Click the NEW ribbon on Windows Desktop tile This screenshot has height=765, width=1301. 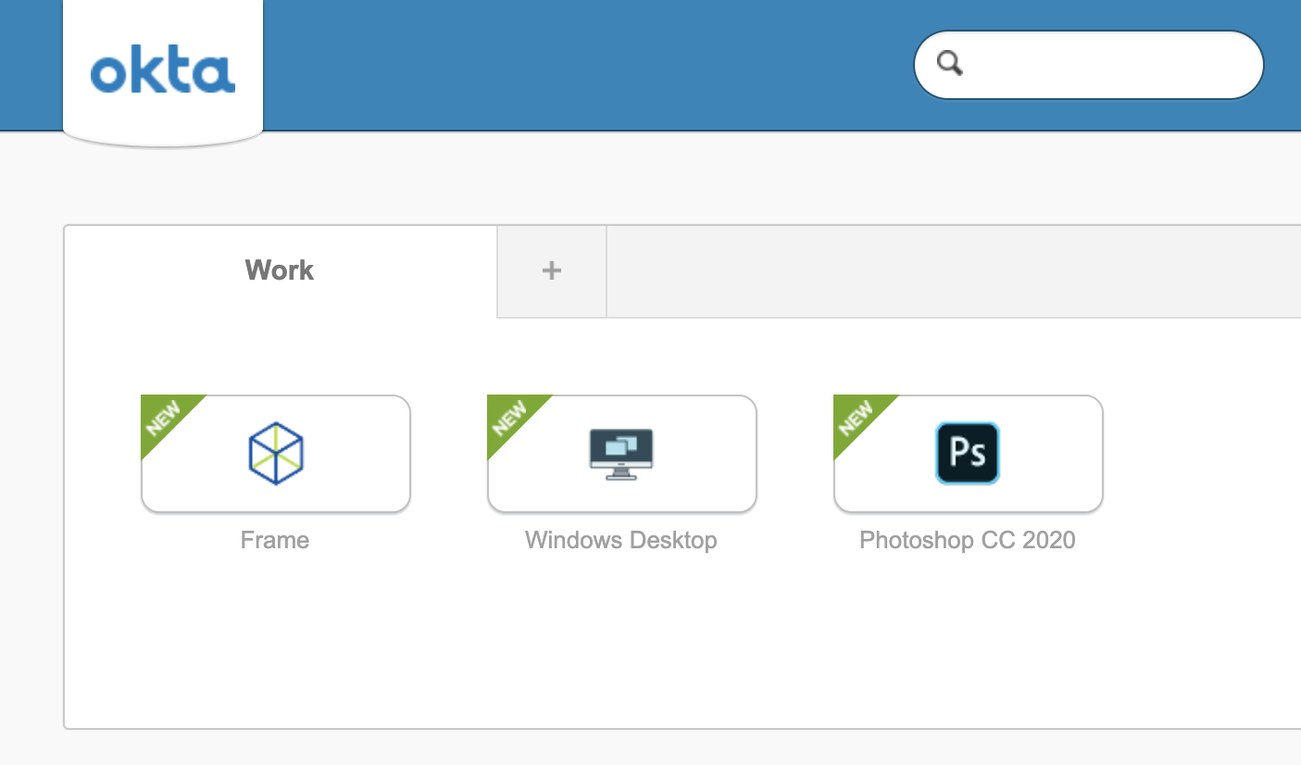pyautogui.click(x=509, y=418)
